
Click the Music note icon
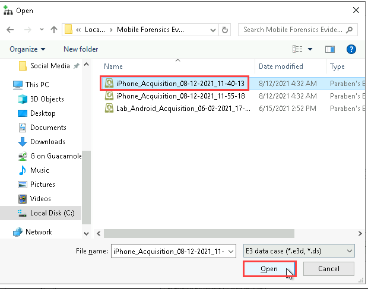pyautogui.click(x=23, y=170)
